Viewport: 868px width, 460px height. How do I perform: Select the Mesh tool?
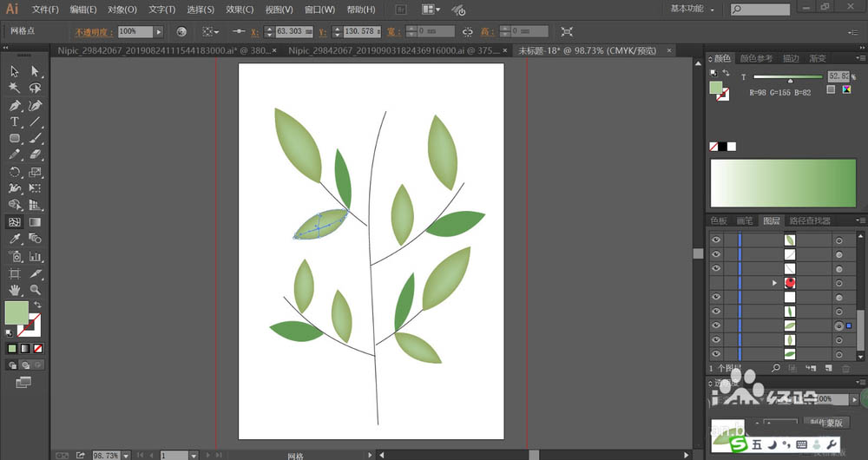(15, 222)
